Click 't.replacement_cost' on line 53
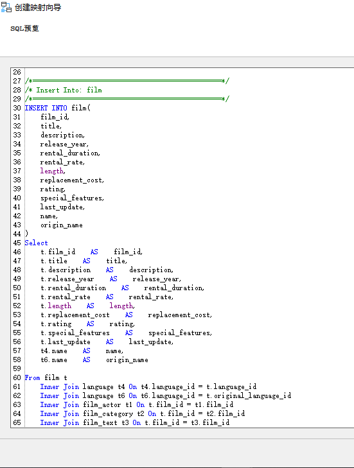This screenshot has width=354, height=468. pyautogui.click(x=75, y=315)
